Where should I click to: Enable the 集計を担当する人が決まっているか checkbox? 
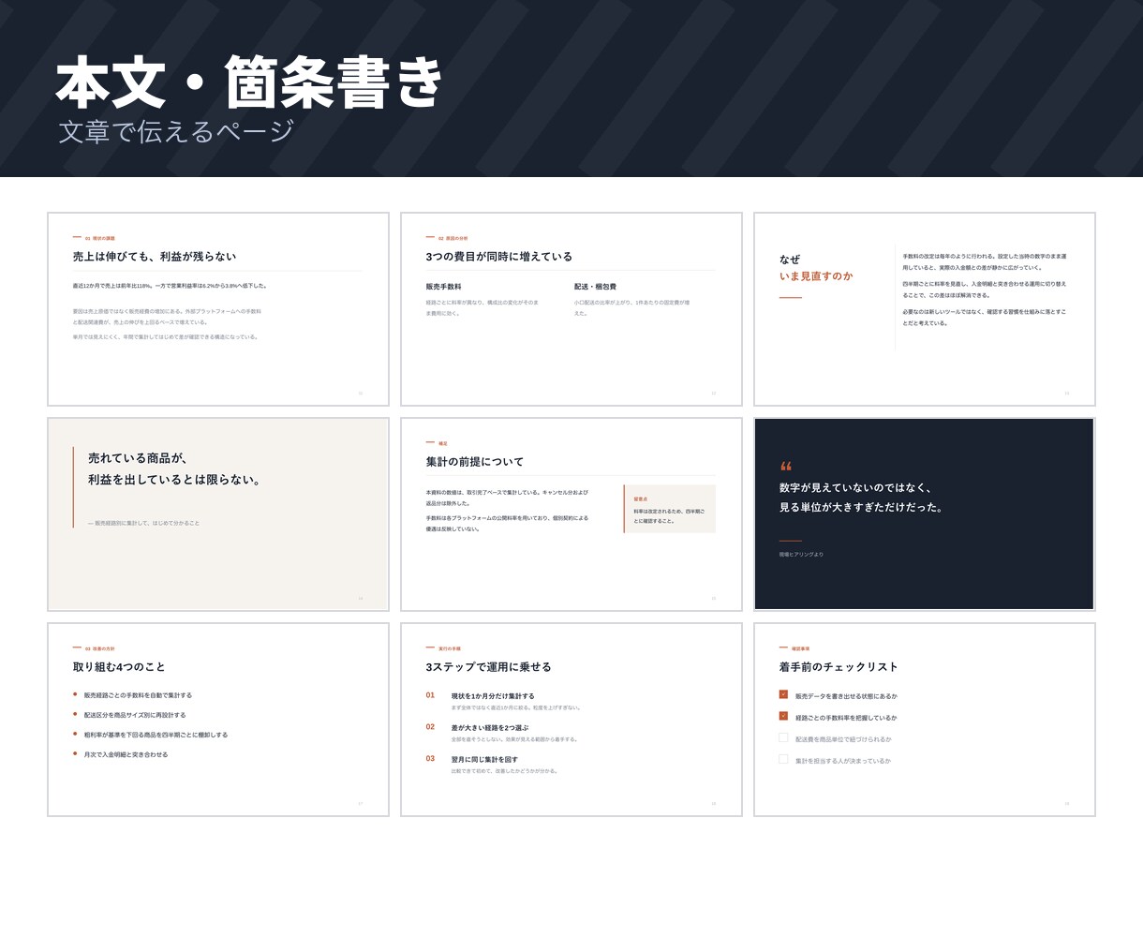point(783,759)
